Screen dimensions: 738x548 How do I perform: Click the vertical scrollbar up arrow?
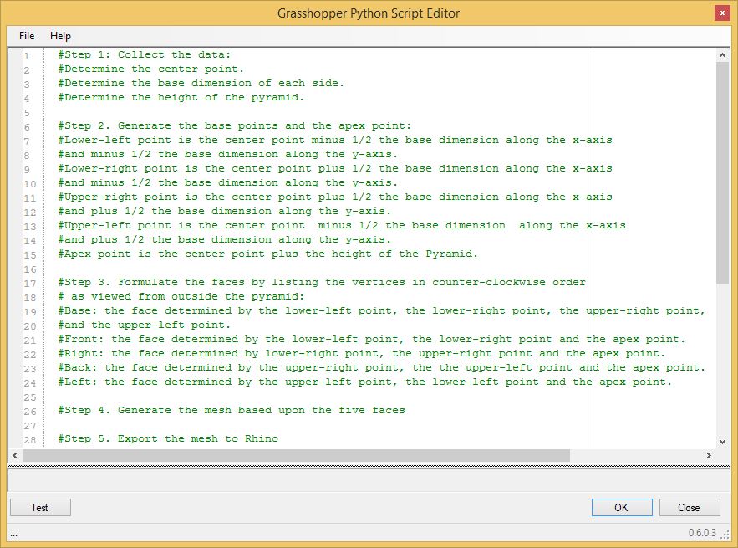(x=722, y=55)
